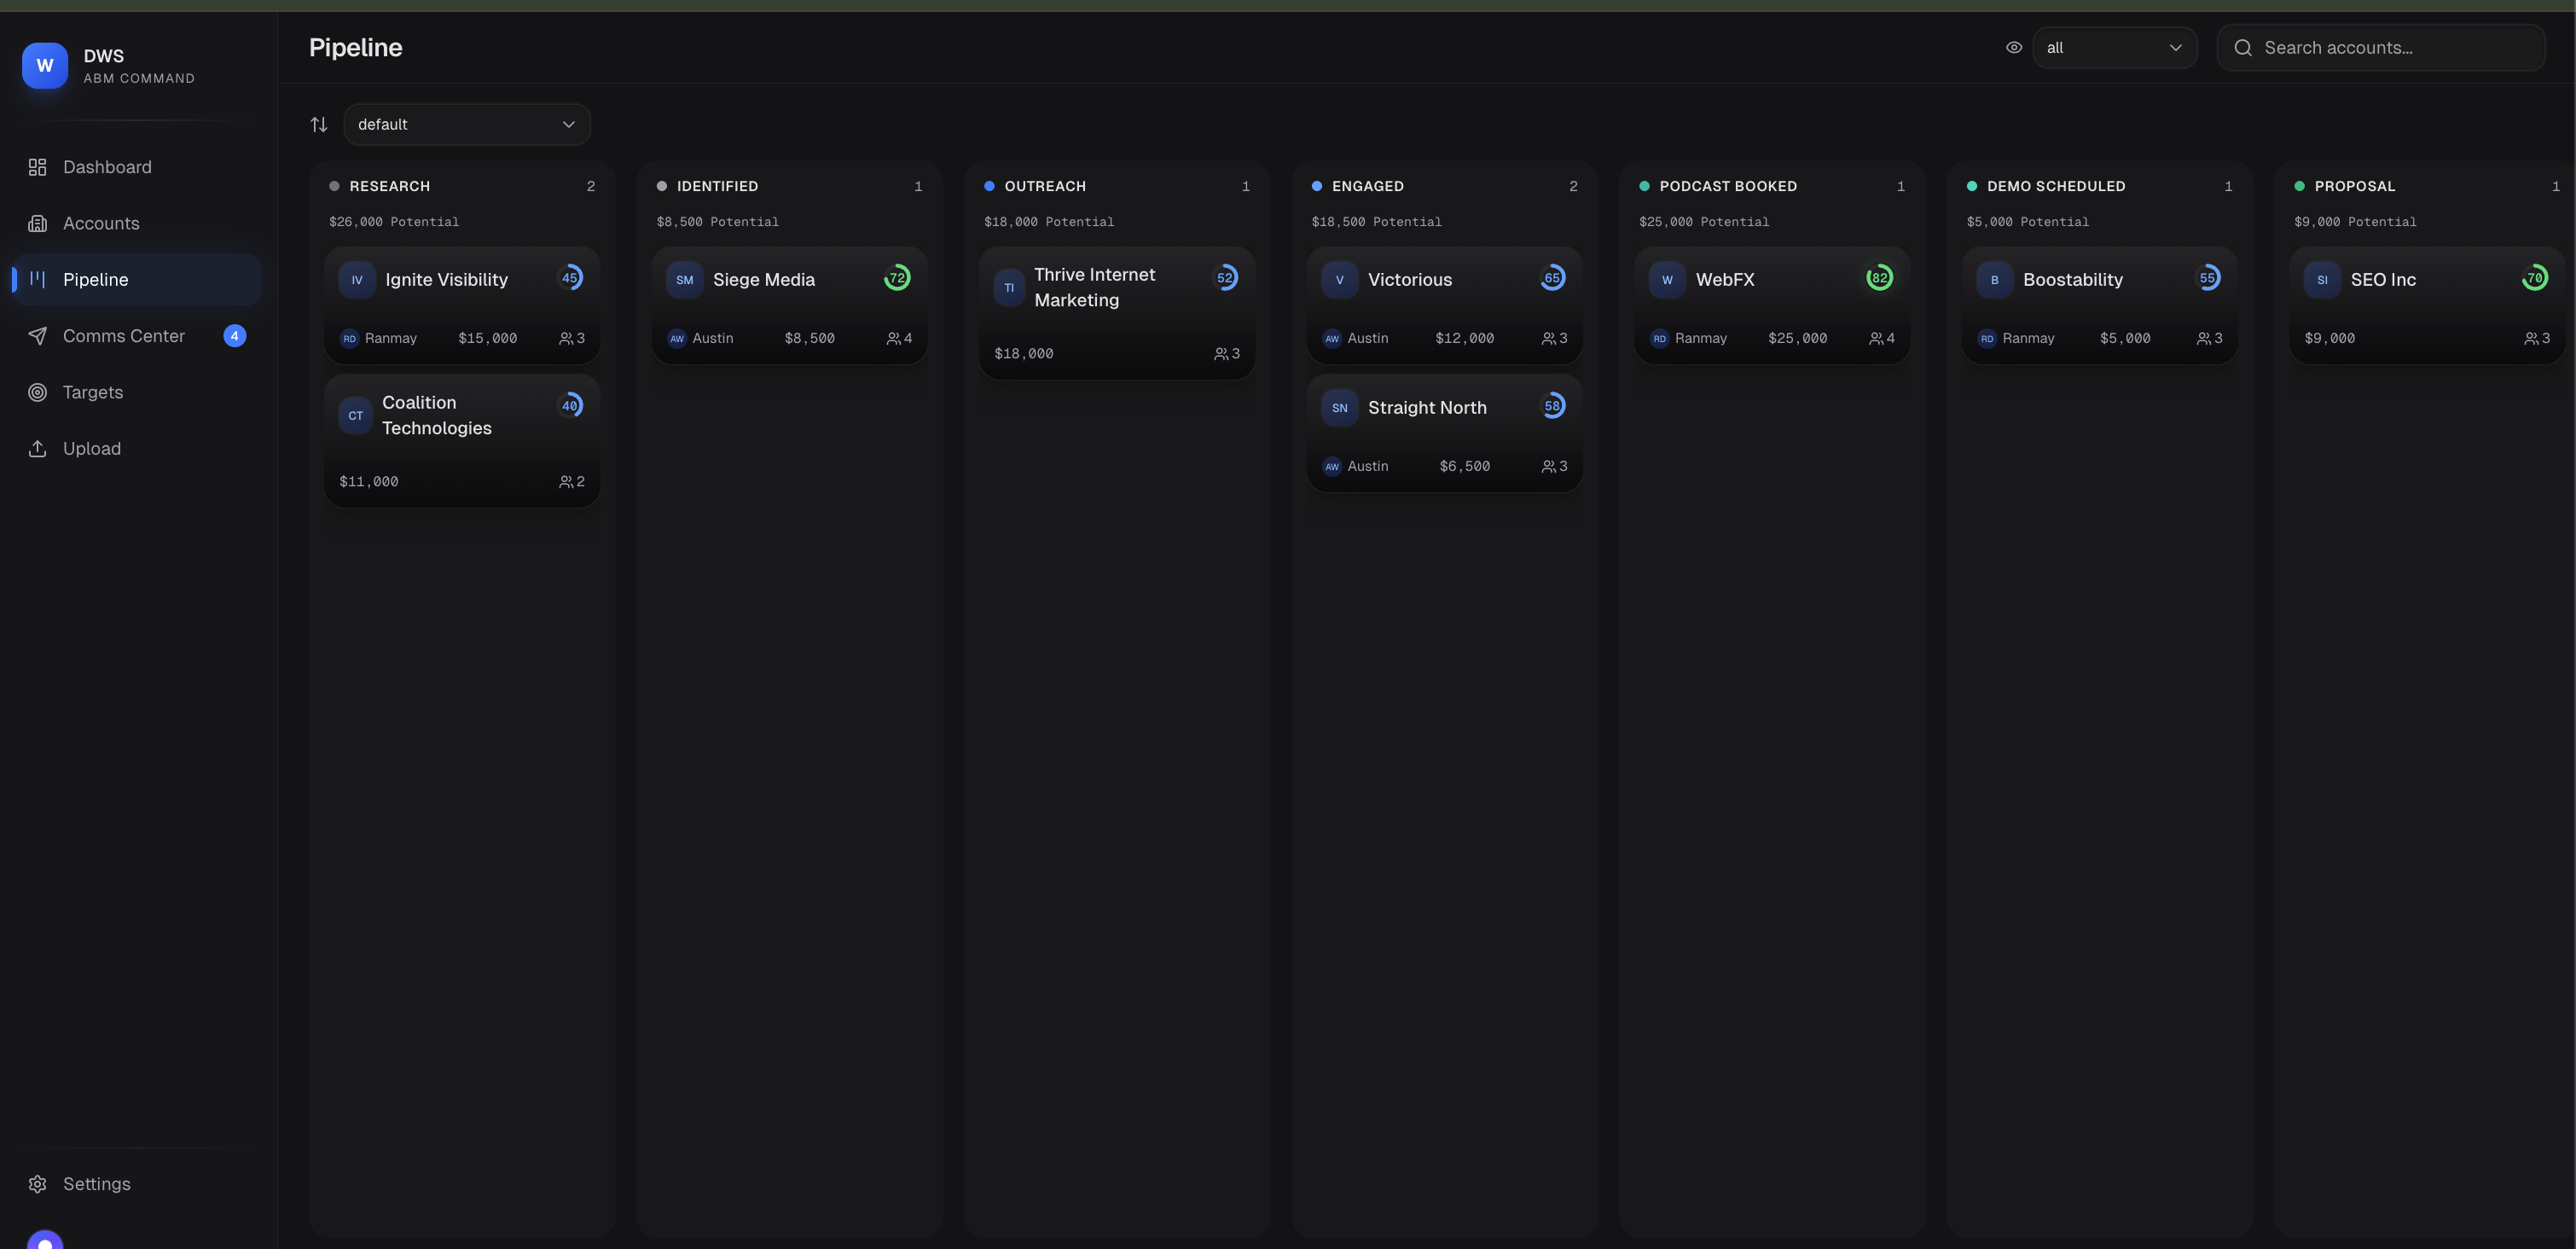
Task: Switch to the Pipeline section
Action: (96, 279)
